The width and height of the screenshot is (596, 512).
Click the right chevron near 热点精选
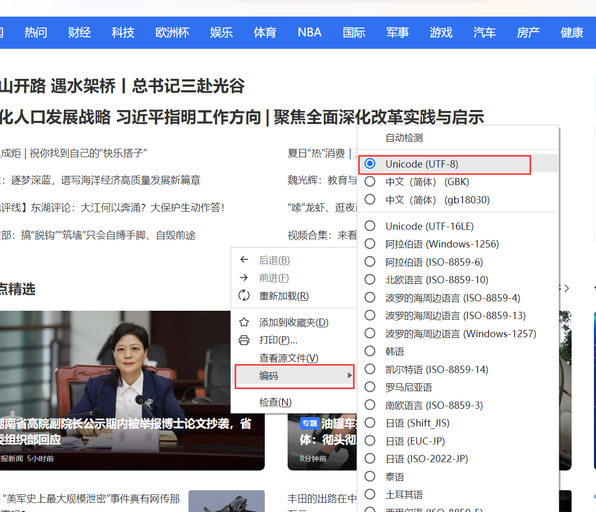[566, 288]
